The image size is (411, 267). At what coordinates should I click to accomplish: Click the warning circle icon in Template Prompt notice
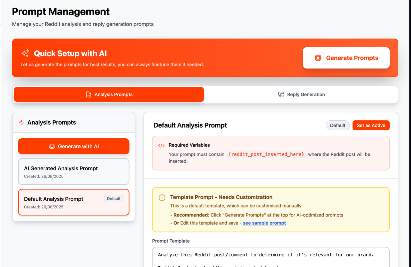point(162,198)
